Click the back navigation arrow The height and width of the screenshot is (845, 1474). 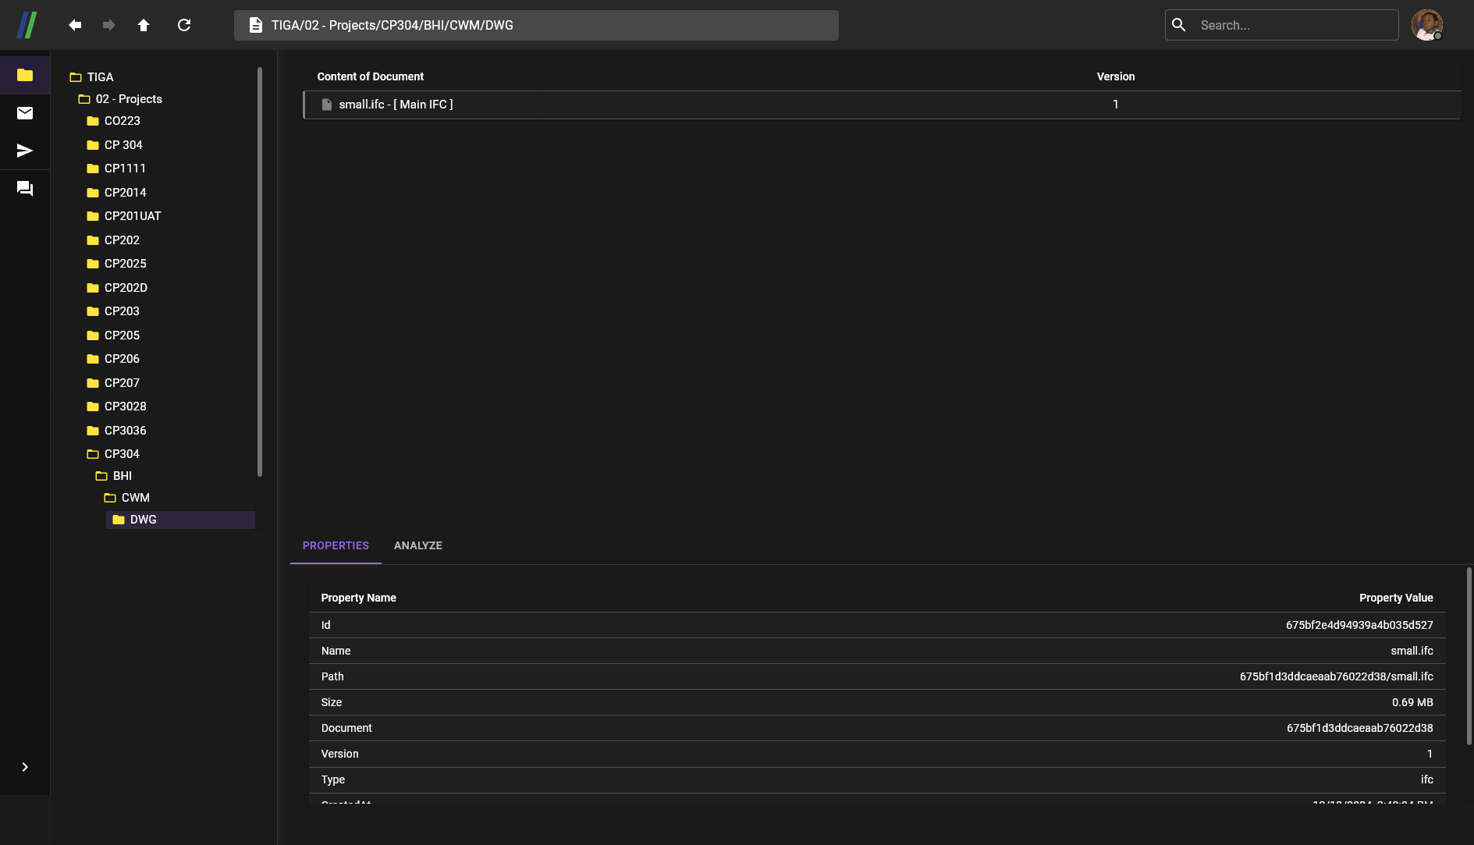pyautogui.click(x=75, y=25)
